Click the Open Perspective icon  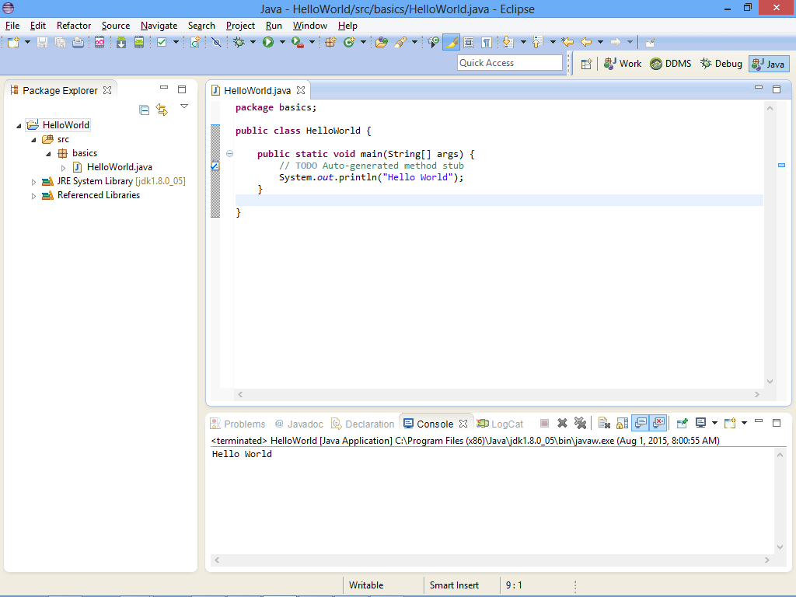click(x=586, y=64)
